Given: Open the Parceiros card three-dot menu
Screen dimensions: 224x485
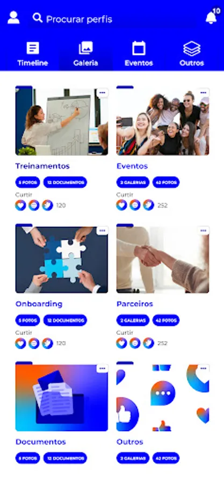Looking at the screenshot, I should (x=204, y=231).
